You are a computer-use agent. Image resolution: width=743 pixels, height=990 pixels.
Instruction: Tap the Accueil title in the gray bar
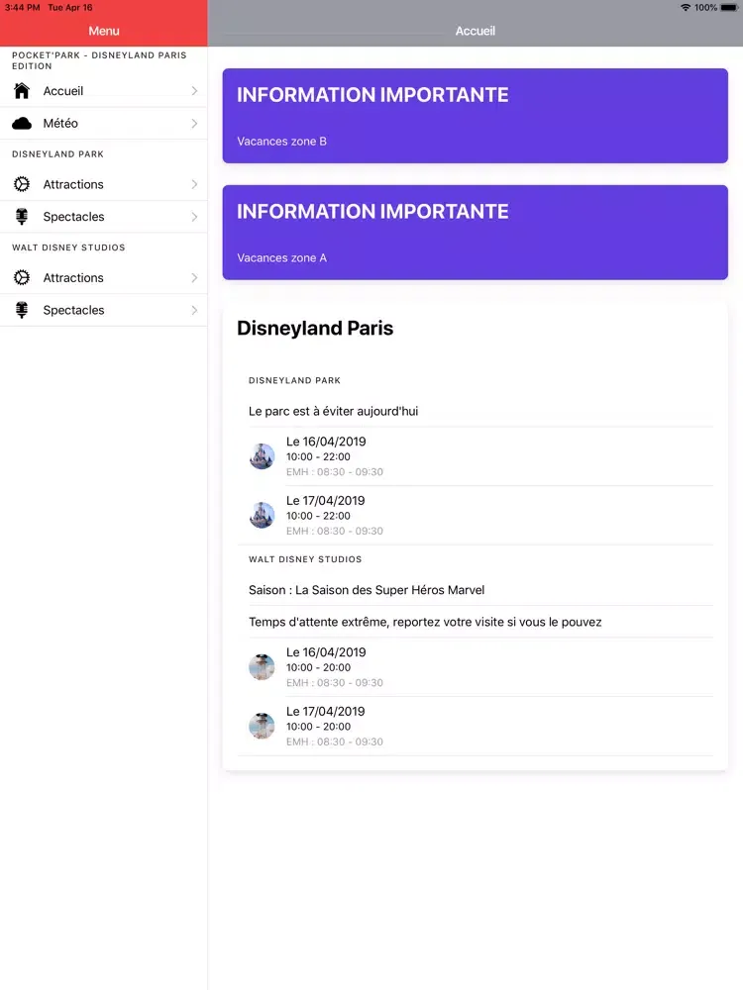coord(476,31)
